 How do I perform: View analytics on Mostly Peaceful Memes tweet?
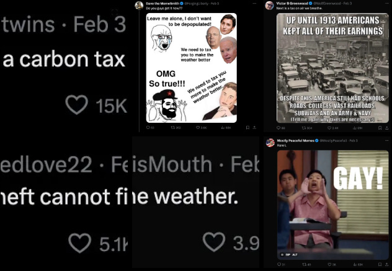pyautogui.click(x=355, y=265)
